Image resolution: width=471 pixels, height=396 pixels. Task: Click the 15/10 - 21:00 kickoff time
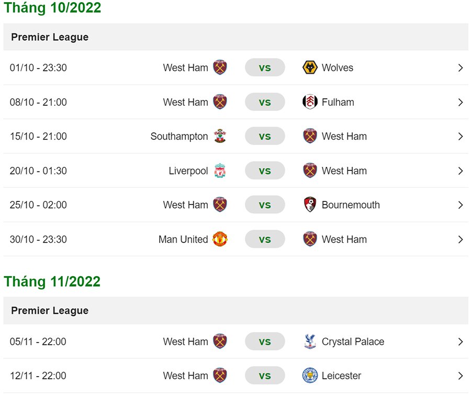point(38,136)
